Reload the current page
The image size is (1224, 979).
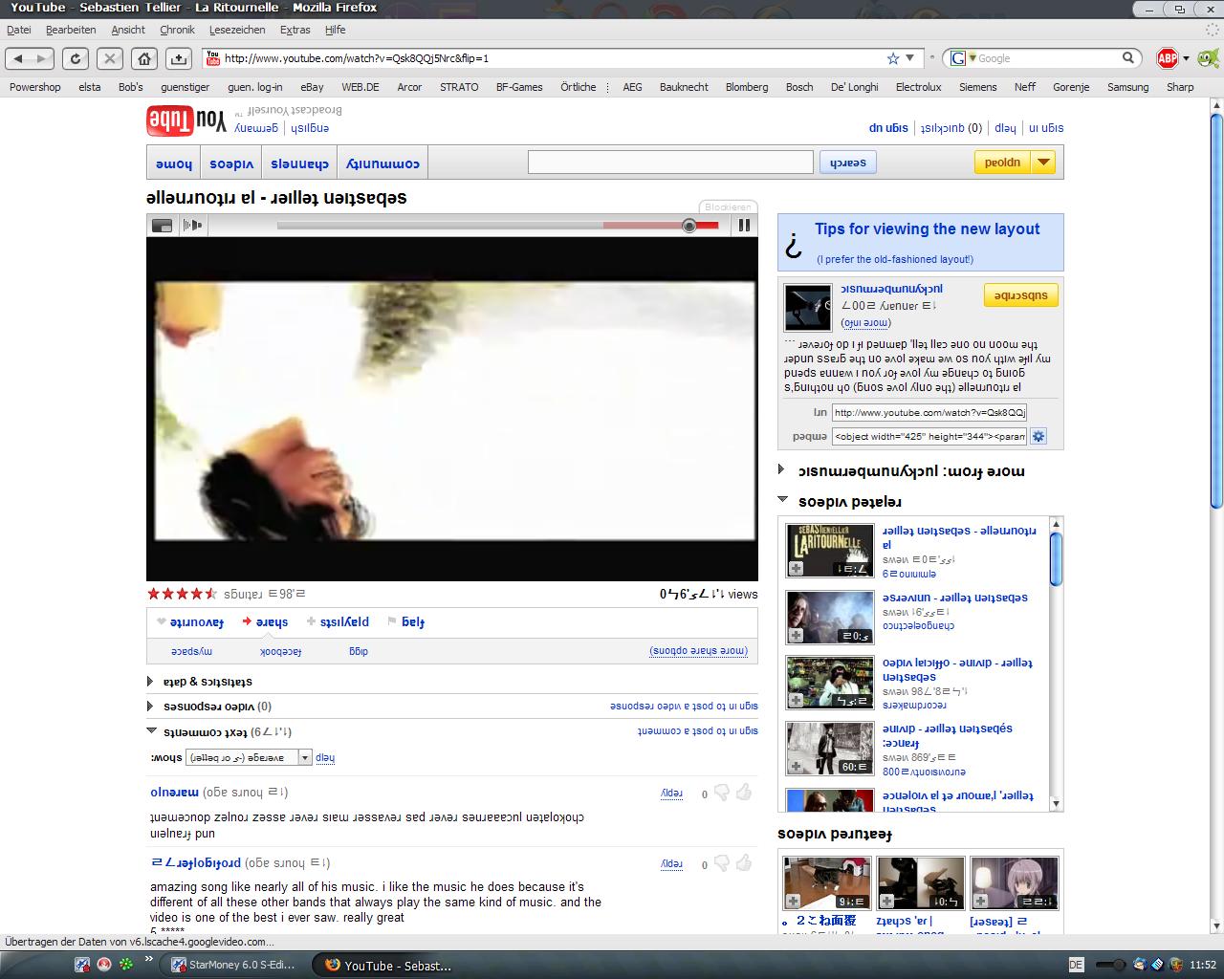click(76, 58)
